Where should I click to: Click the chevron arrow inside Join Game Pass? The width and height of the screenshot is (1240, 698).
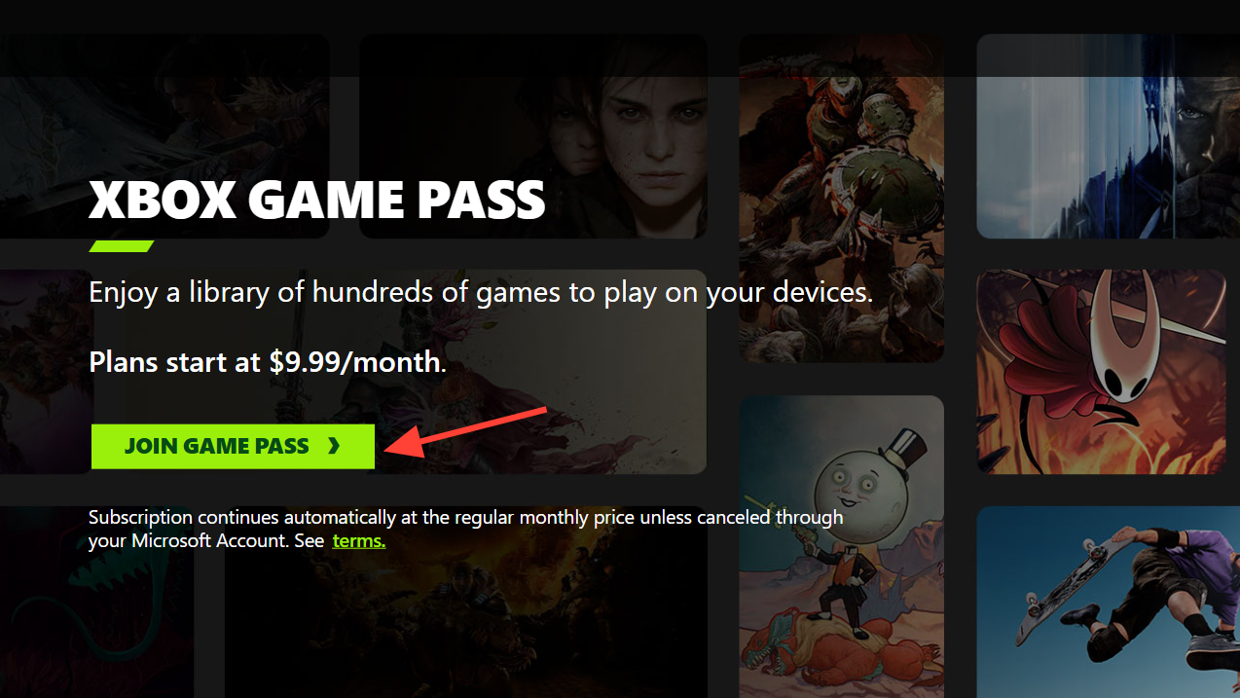[x=334, y=446]
